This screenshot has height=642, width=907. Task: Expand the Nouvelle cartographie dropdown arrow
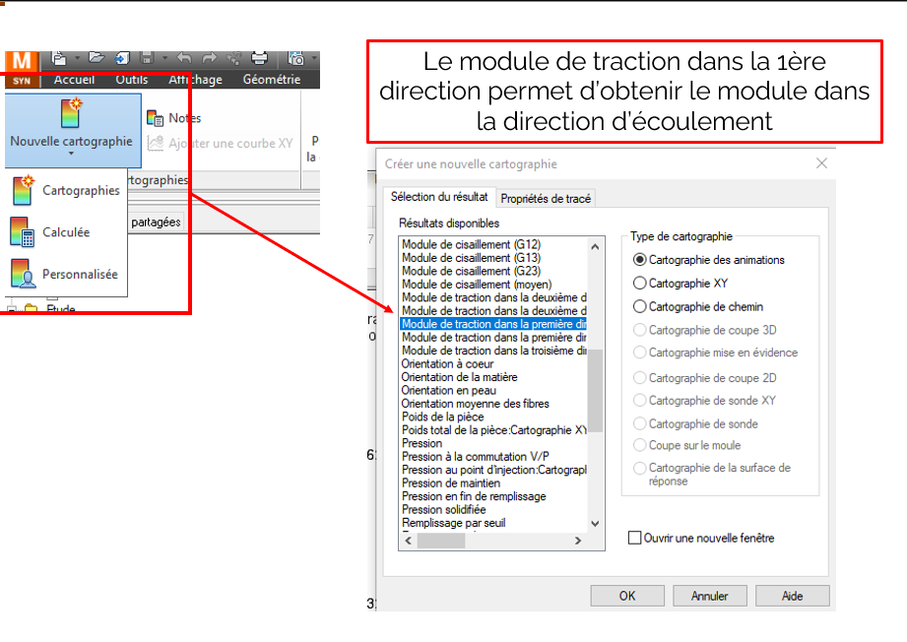pyautogui.click(x=72, y=153)
